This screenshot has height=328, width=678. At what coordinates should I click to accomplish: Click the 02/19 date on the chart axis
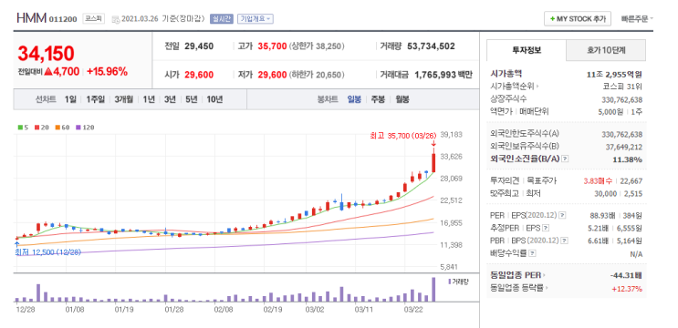273,309
